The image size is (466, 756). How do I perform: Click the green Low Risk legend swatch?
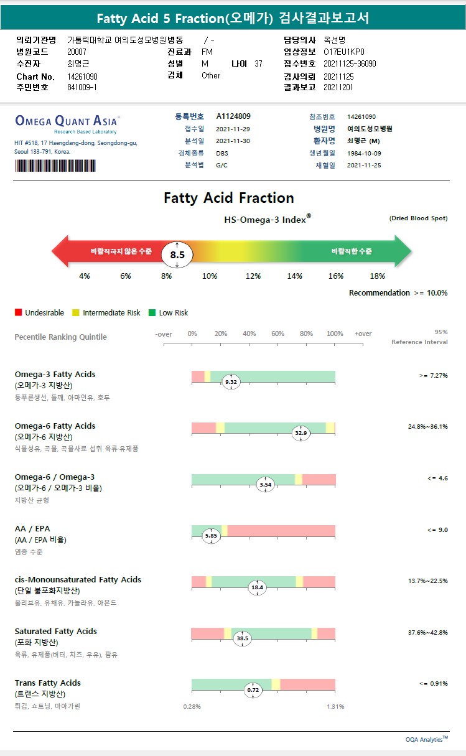152,312
